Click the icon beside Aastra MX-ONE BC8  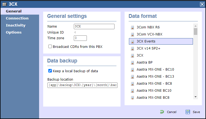click(x=132, y=98)
